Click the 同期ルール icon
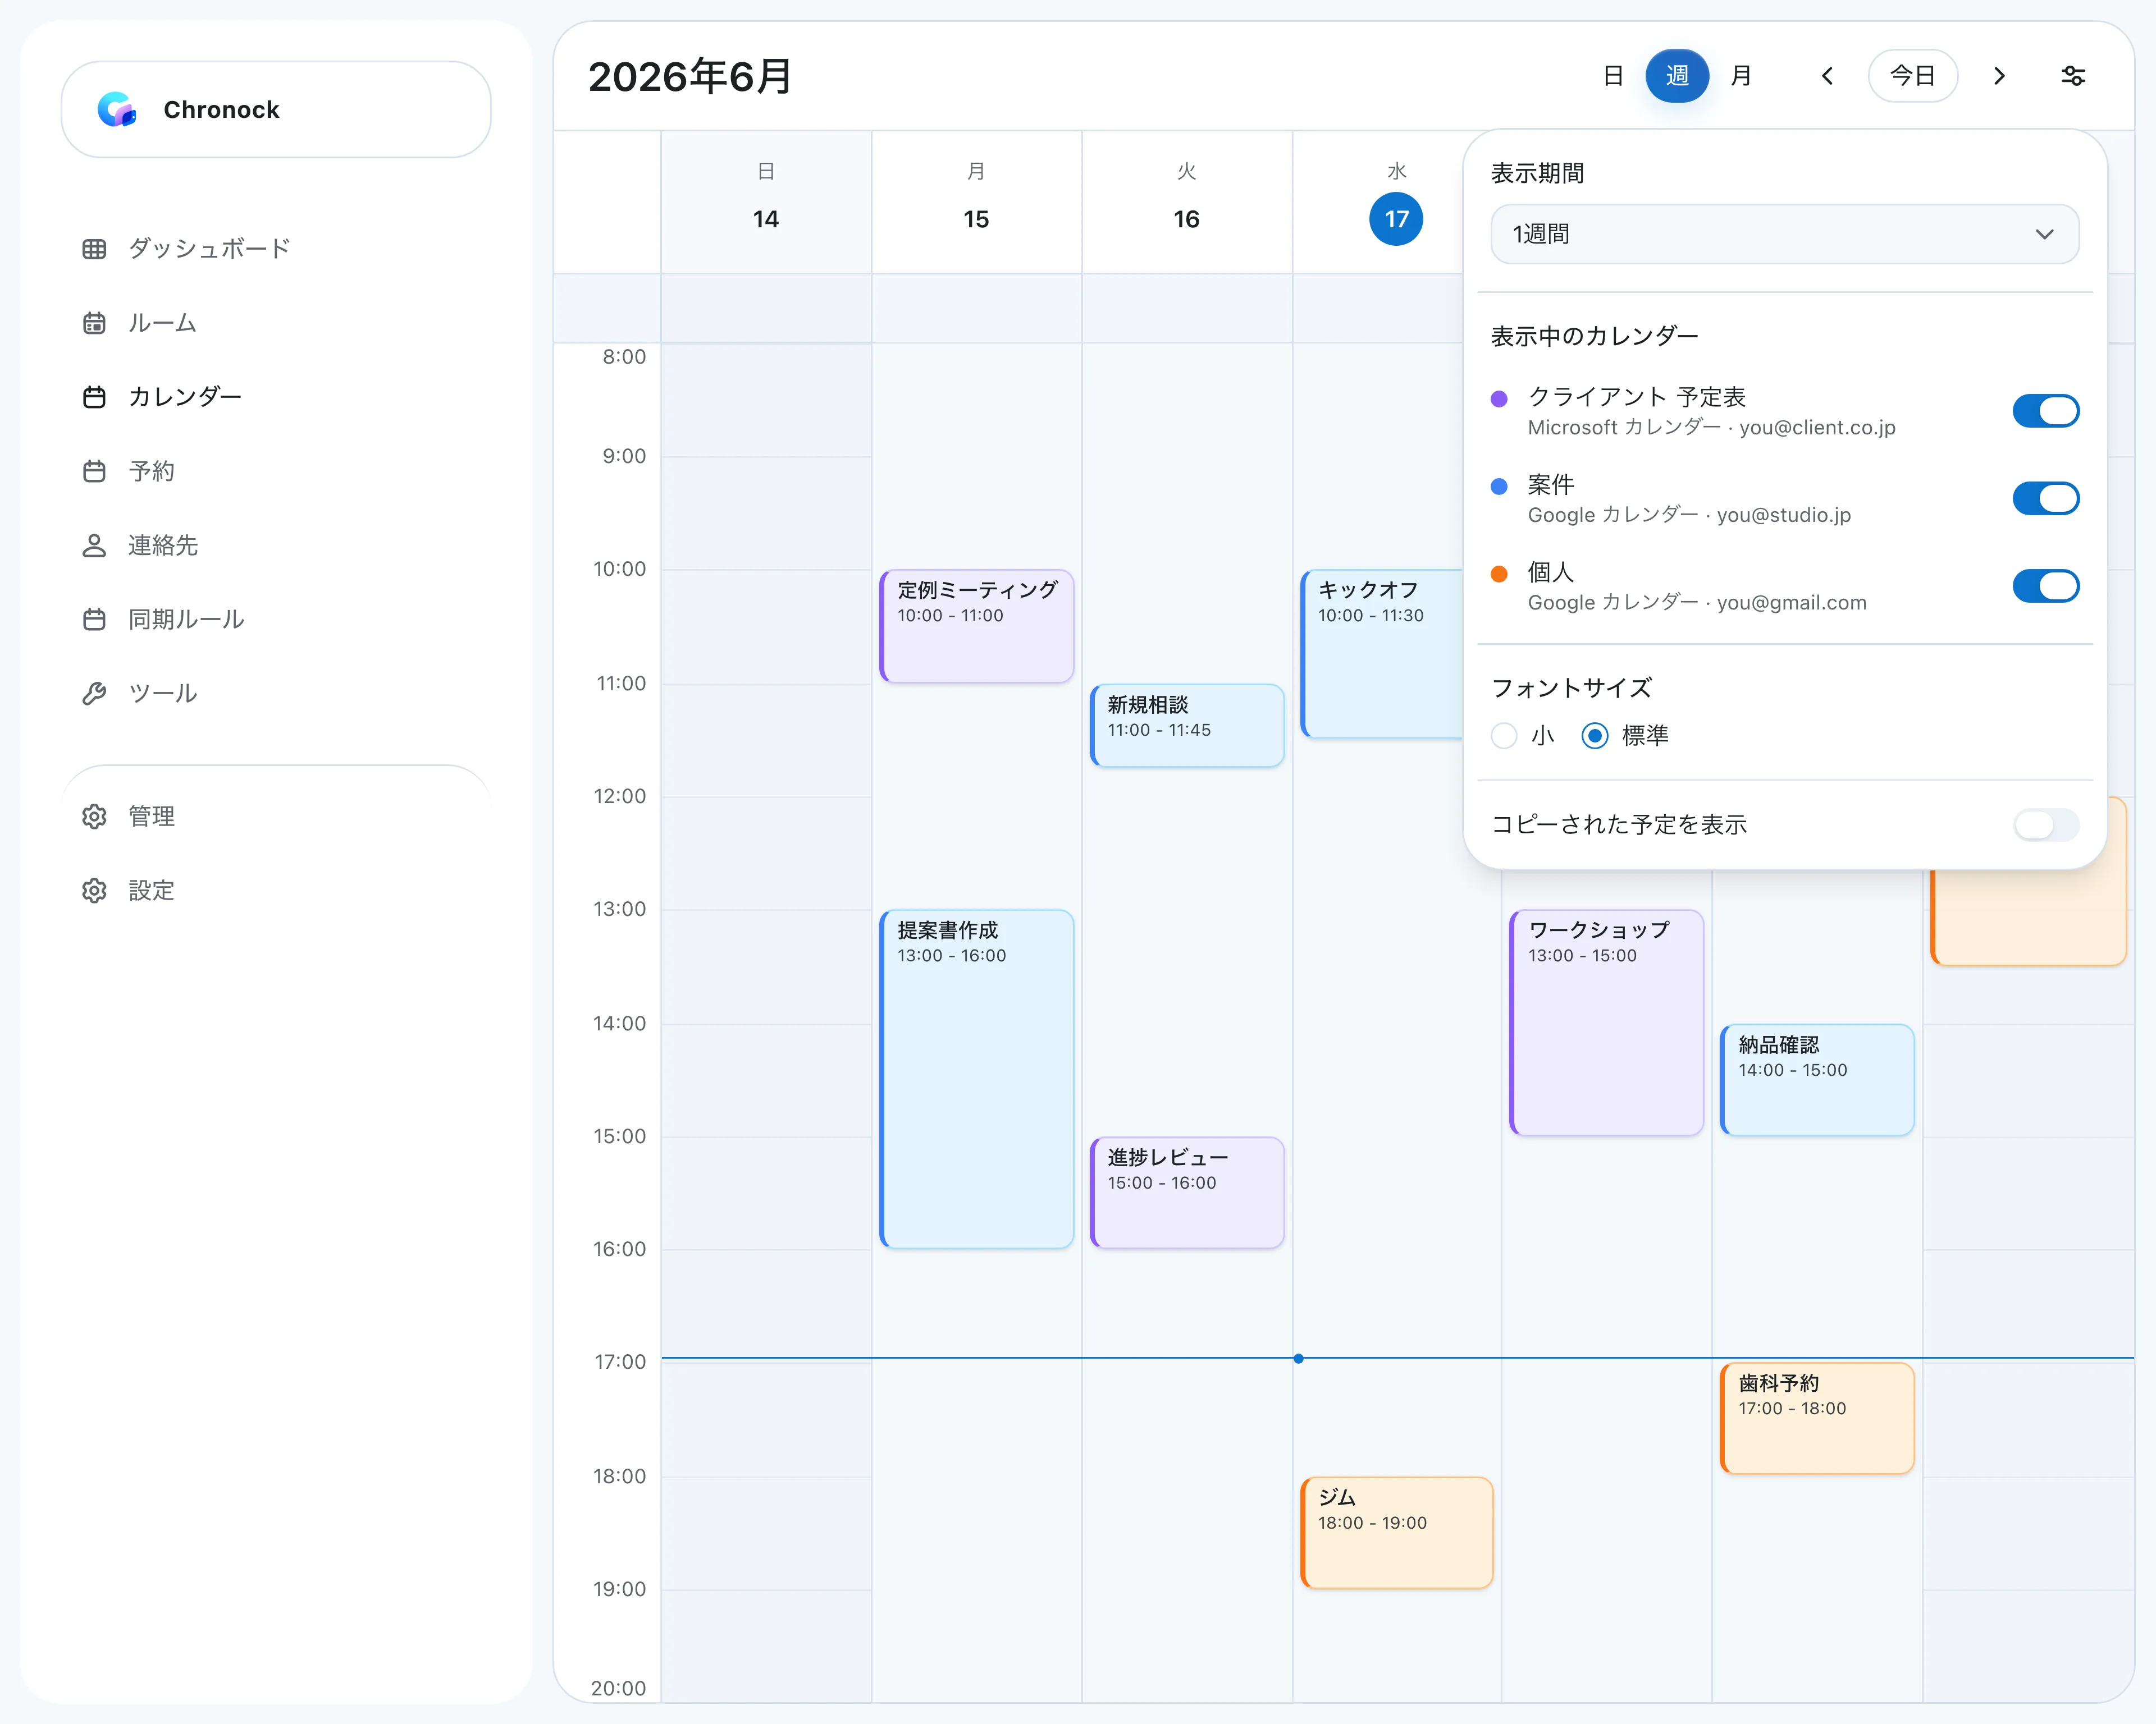 (x=94, y=620)
